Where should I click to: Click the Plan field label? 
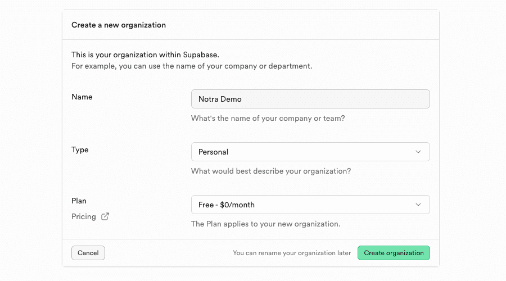[x=79, y=201]
